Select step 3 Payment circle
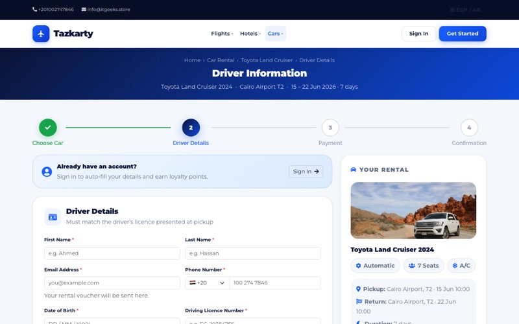The width and height of the screenshot is (519, 324). (x=330, y=128)
